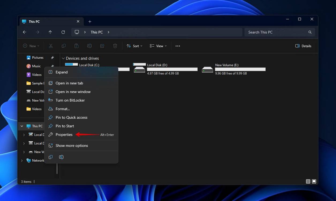Switch to details view in status bar
Screen dimensions: 336x201
308,181
